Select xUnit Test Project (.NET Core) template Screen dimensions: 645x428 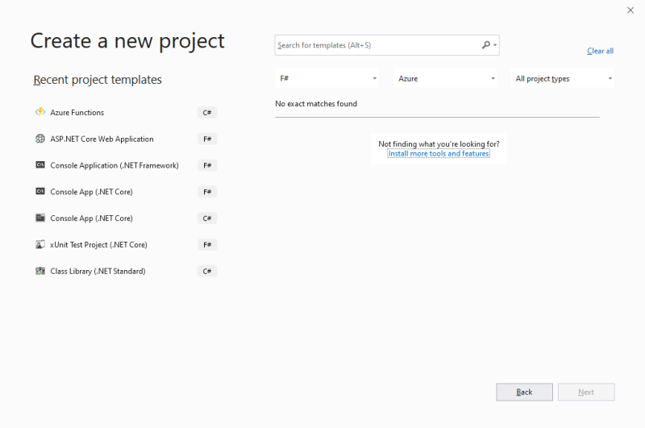126,245
